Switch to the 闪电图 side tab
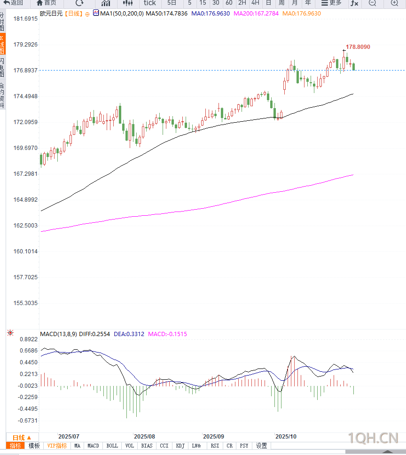 [x=2, y=68]
